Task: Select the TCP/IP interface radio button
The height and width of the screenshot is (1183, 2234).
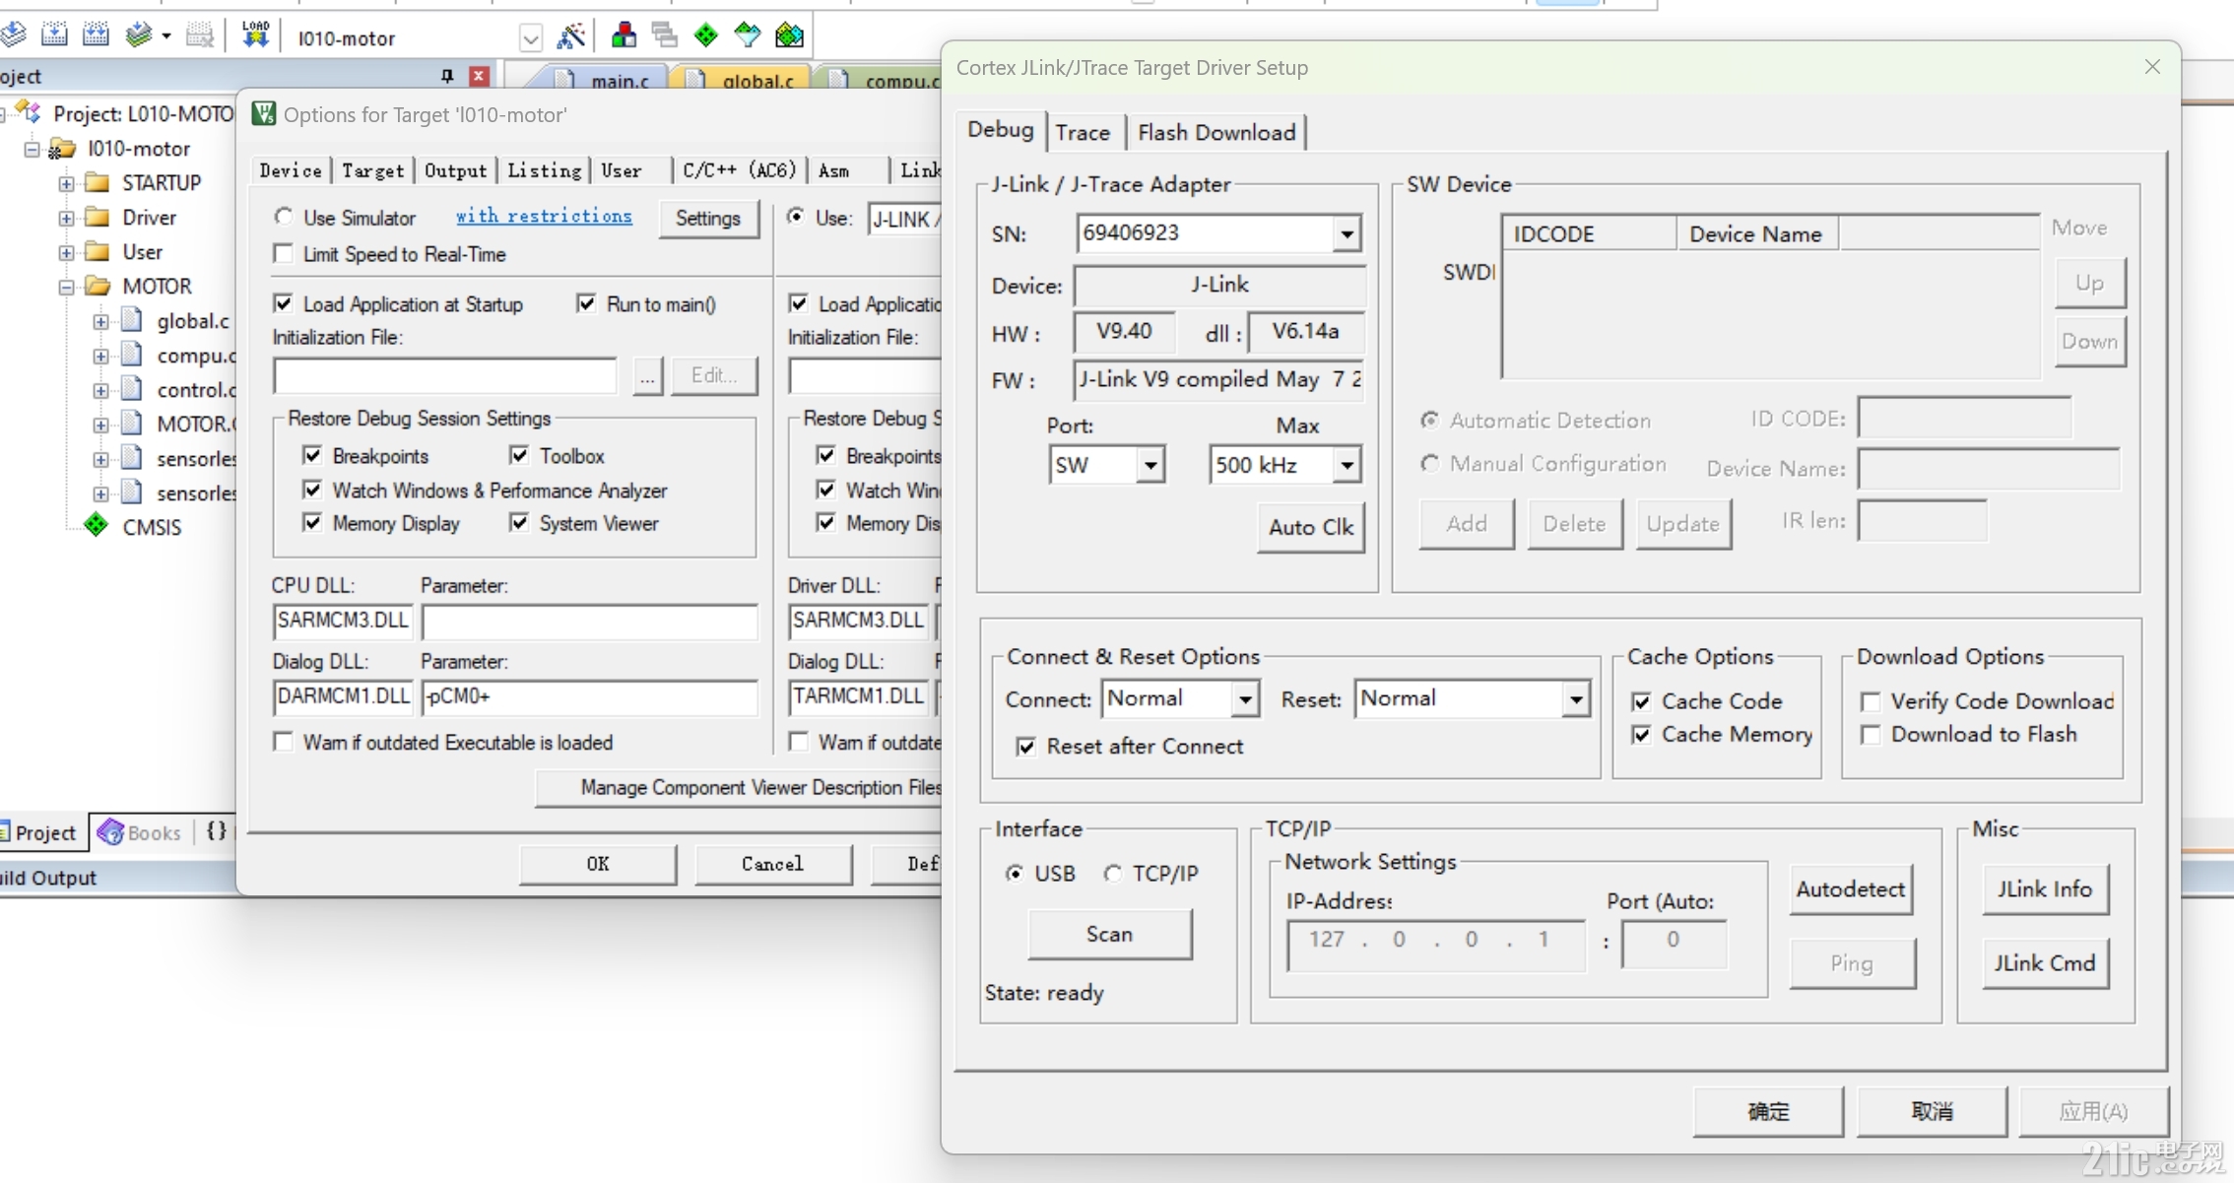Action: point(1113,874)
